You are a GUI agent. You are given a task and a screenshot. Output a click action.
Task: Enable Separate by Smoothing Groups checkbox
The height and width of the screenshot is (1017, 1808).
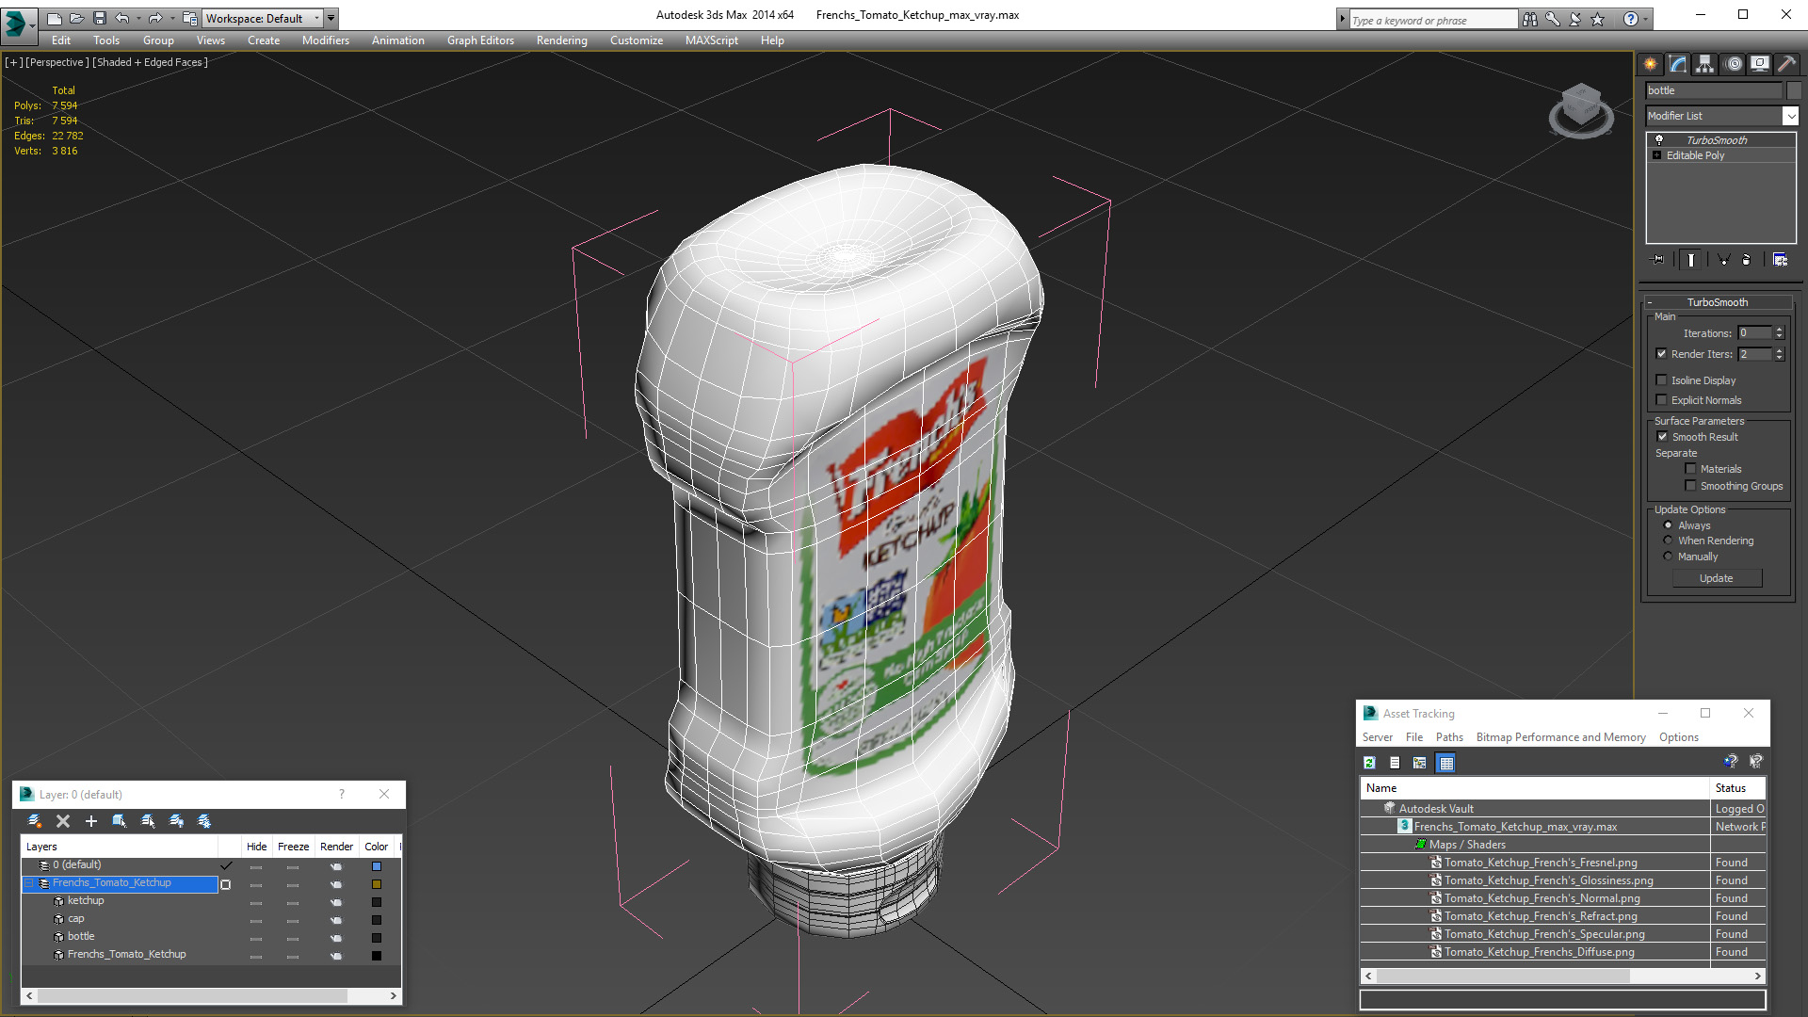1690,486
